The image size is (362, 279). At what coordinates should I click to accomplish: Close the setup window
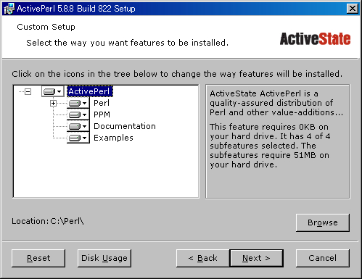353,9
